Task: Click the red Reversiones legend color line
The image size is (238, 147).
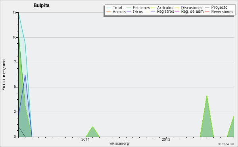Action: 207,12
